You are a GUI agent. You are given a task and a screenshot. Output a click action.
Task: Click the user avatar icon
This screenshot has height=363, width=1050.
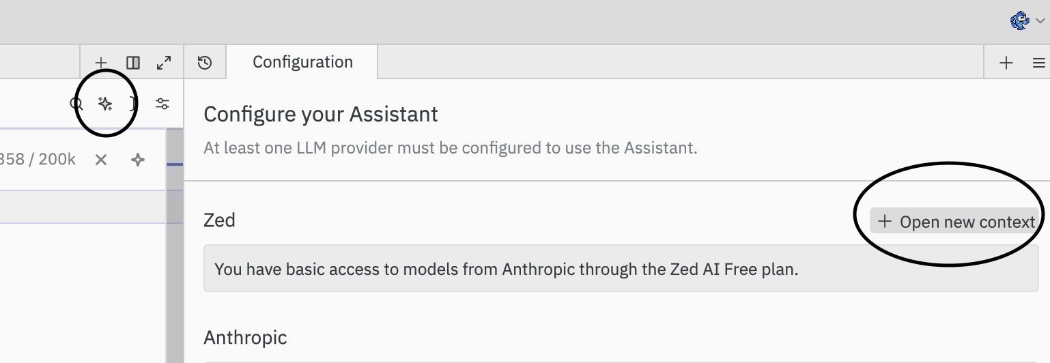pos(1020,20)
